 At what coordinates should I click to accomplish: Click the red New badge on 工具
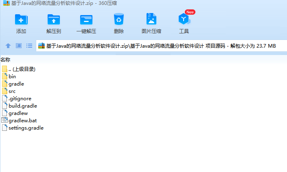coord(190,12)
